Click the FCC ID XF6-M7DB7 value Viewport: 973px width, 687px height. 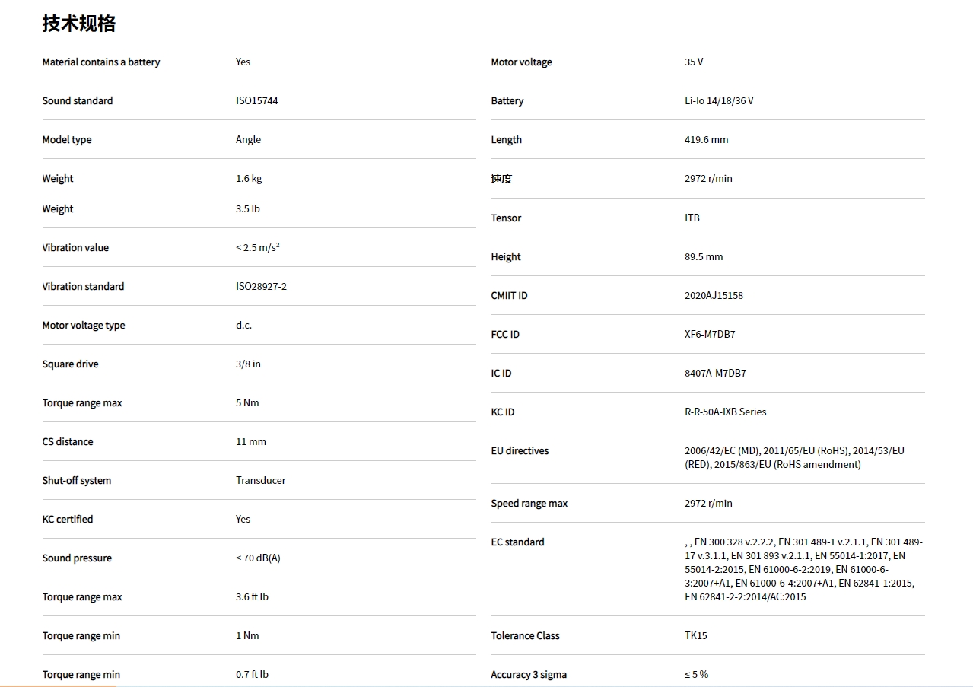(710, 334)
